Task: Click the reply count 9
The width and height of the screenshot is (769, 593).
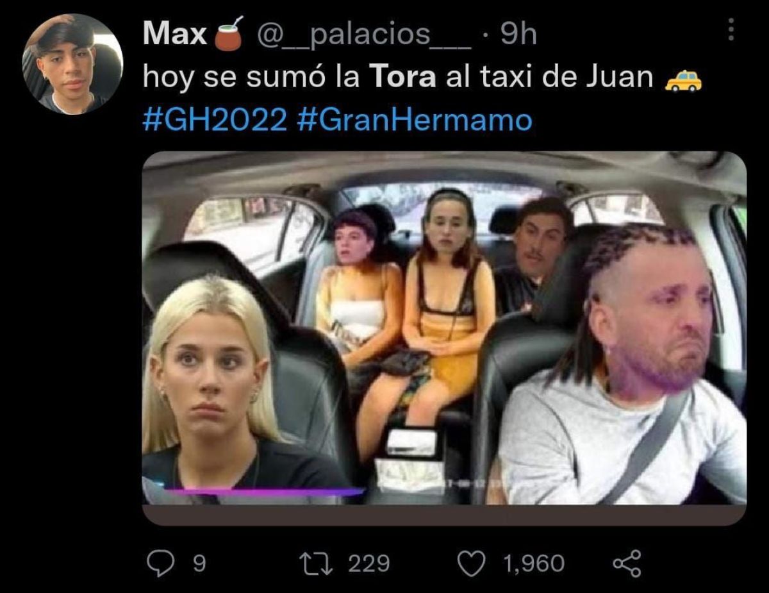Action: tap(199, 564)
